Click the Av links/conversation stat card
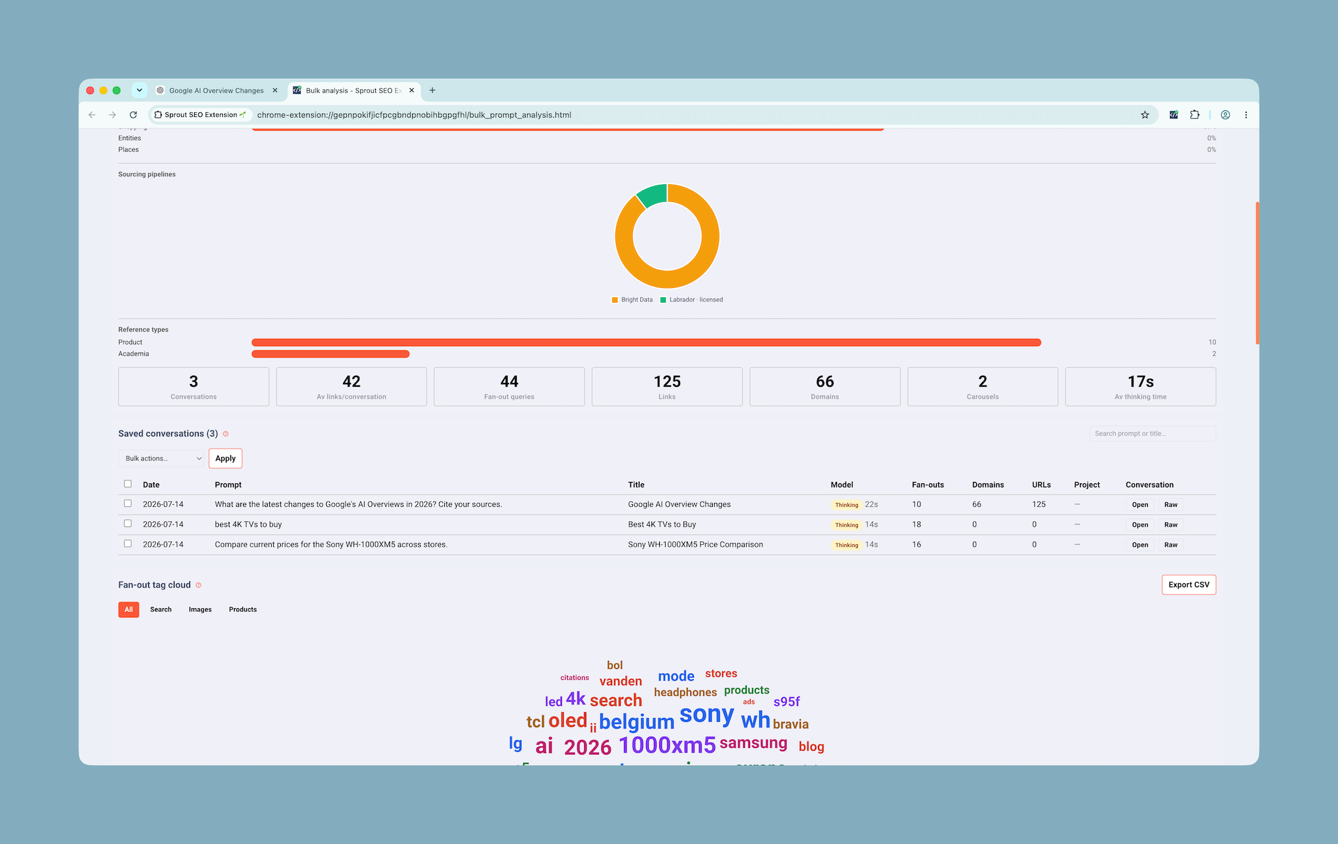Image resolution: width=1338 pixels, height=844 pixels. [x=351, y=387]
